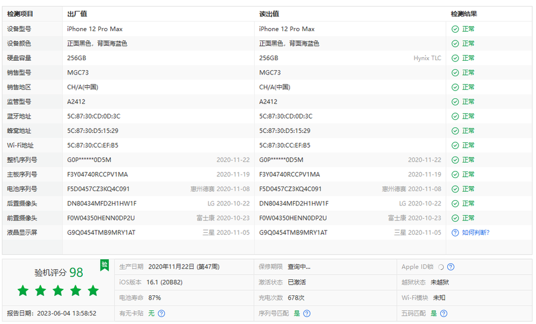Click the 正常 check icon for 硬盘容量
Screen dimensions: 536x324
click(455, 58)
